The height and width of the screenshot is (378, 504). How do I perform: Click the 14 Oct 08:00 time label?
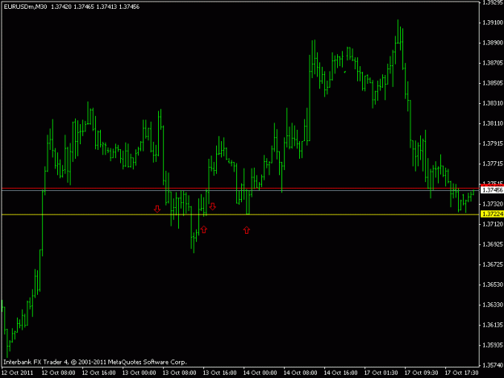coord(301,373)
